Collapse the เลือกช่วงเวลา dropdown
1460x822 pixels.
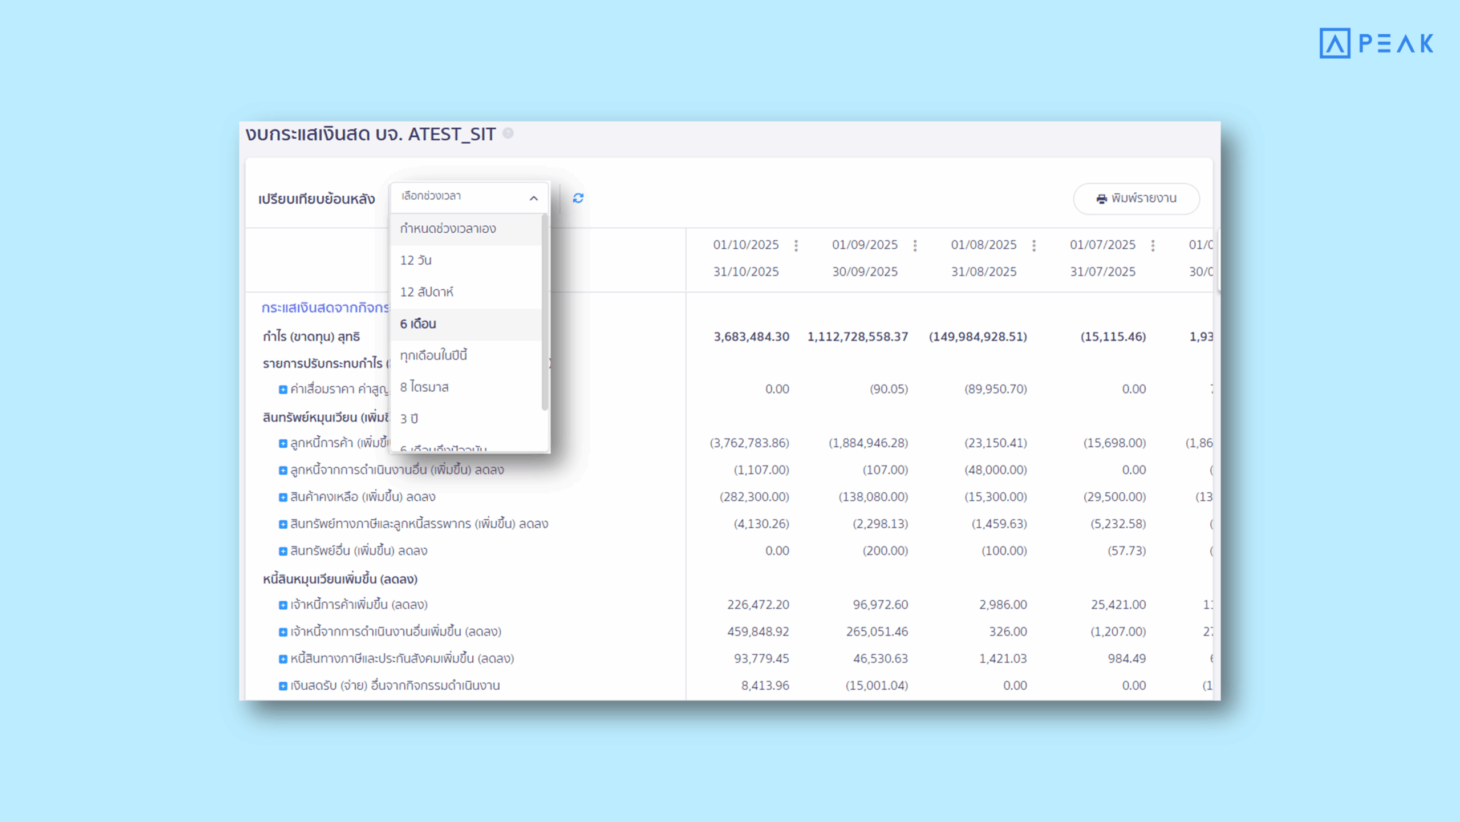pos(533,198)
